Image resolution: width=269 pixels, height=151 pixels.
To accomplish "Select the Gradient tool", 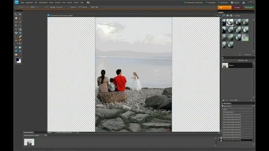I will (x=20, y=47).
